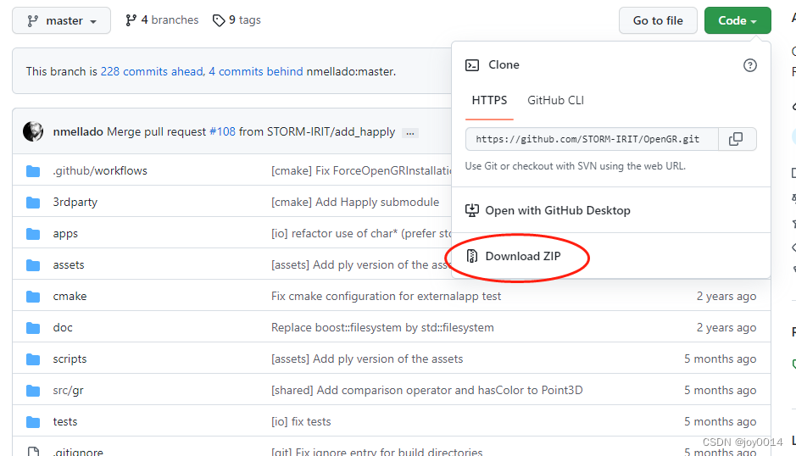Open pull request #108 link
Viewport: 796px width, 456px height.
[x=222, y=131]
